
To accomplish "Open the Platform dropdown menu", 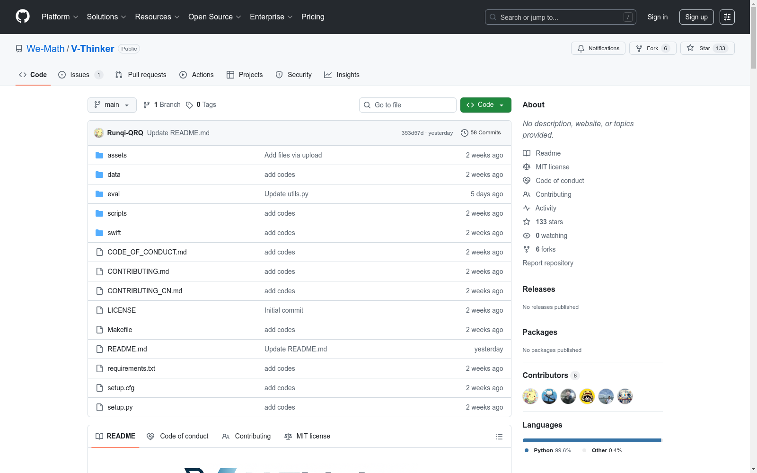I will [60, 17].
